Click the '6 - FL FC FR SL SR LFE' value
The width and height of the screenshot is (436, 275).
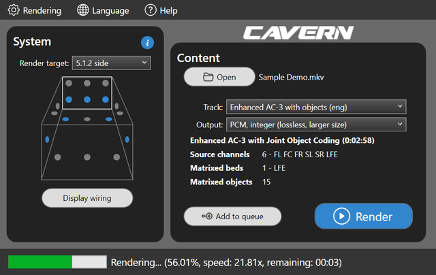pyautogui.click(x=300, y=155)
